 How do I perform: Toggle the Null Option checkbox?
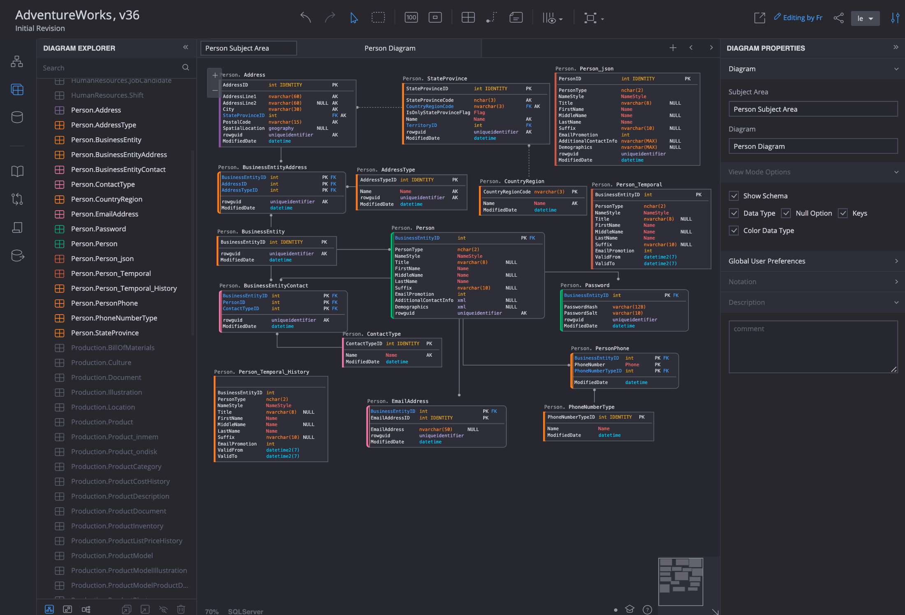786,213
